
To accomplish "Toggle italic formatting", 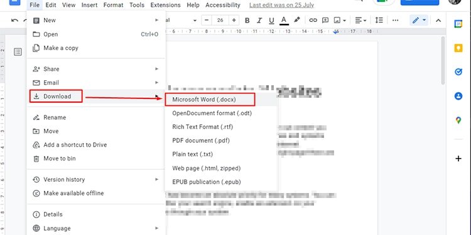I will (259, 21).
